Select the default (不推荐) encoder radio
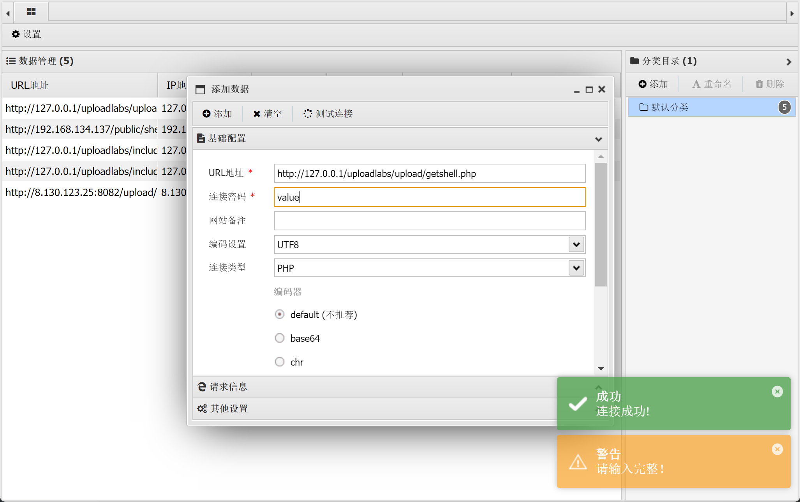Screen dimensions: 800x502 (x=280, y=314)
